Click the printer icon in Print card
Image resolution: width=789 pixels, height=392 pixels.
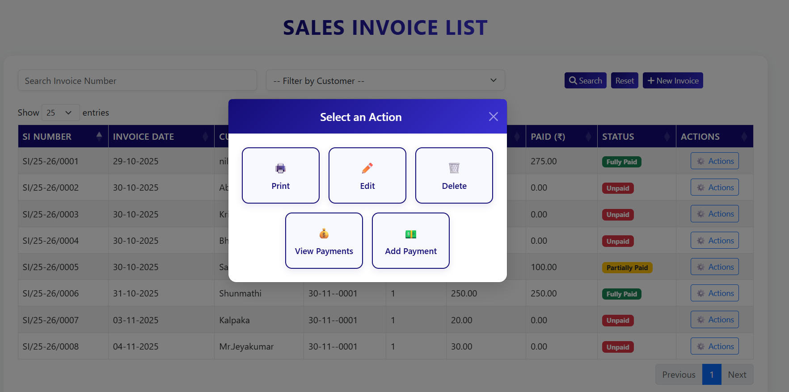tap(280, 168)
